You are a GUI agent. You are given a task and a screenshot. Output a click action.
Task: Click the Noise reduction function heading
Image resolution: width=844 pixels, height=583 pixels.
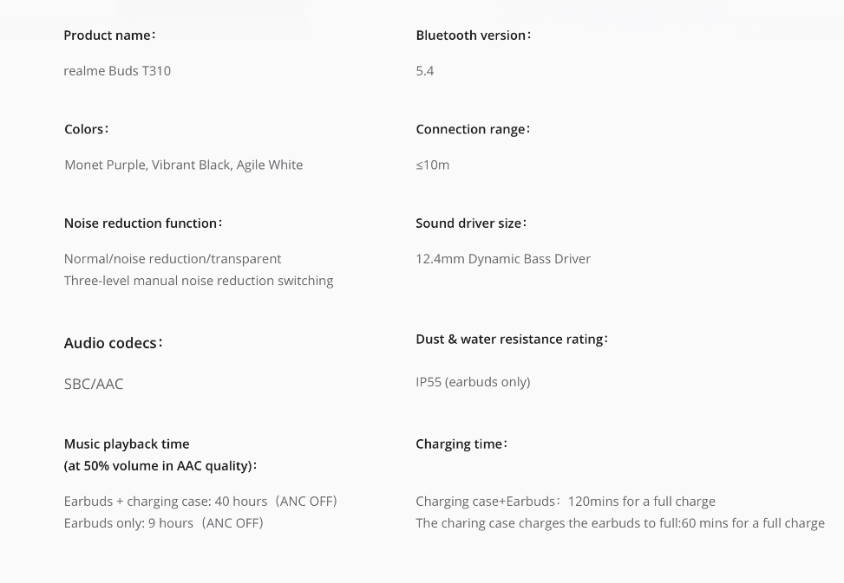point(143,223)
